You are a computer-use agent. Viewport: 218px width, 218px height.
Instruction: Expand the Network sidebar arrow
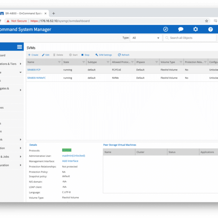20,139
